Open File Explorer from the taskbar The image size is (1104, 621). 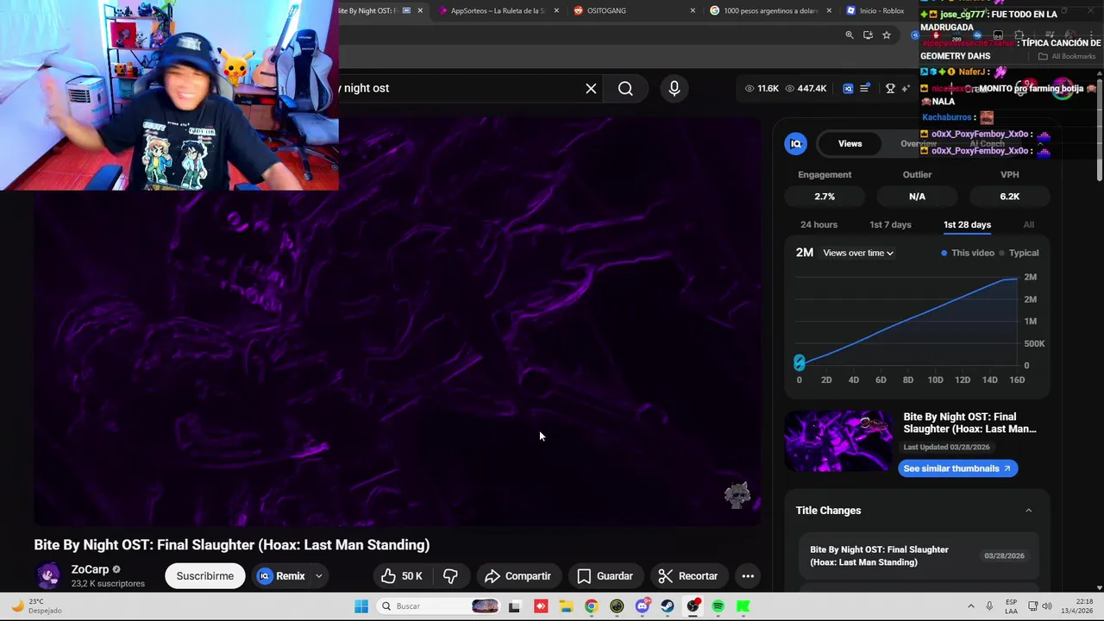click(x=566, y=606)
